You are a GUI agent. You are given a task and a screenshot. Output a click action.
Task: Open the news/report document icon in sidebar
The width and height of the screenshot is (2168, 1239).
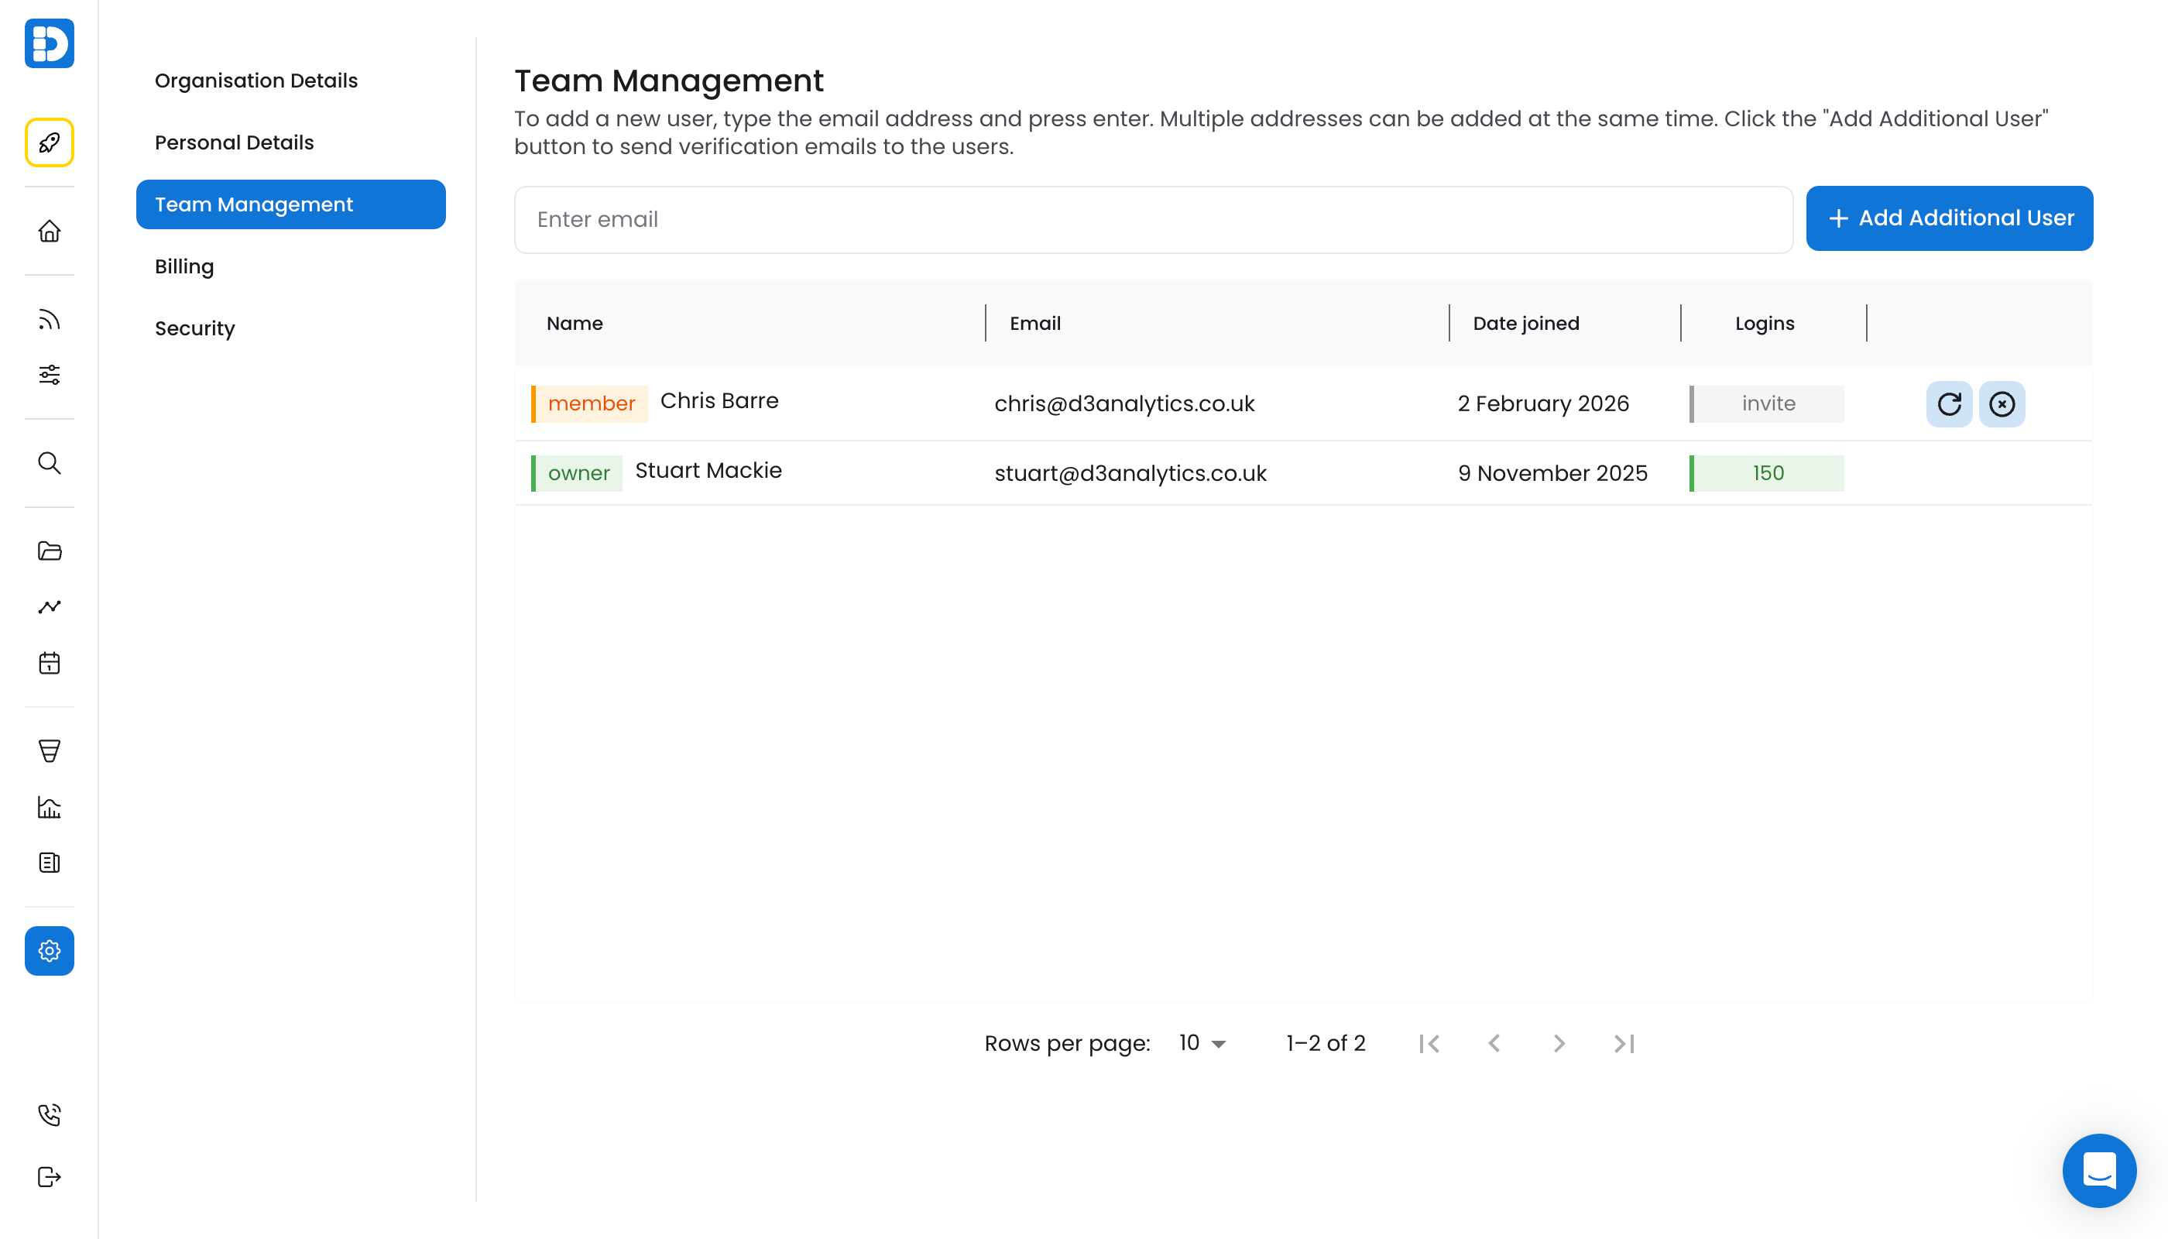(49, 863)
